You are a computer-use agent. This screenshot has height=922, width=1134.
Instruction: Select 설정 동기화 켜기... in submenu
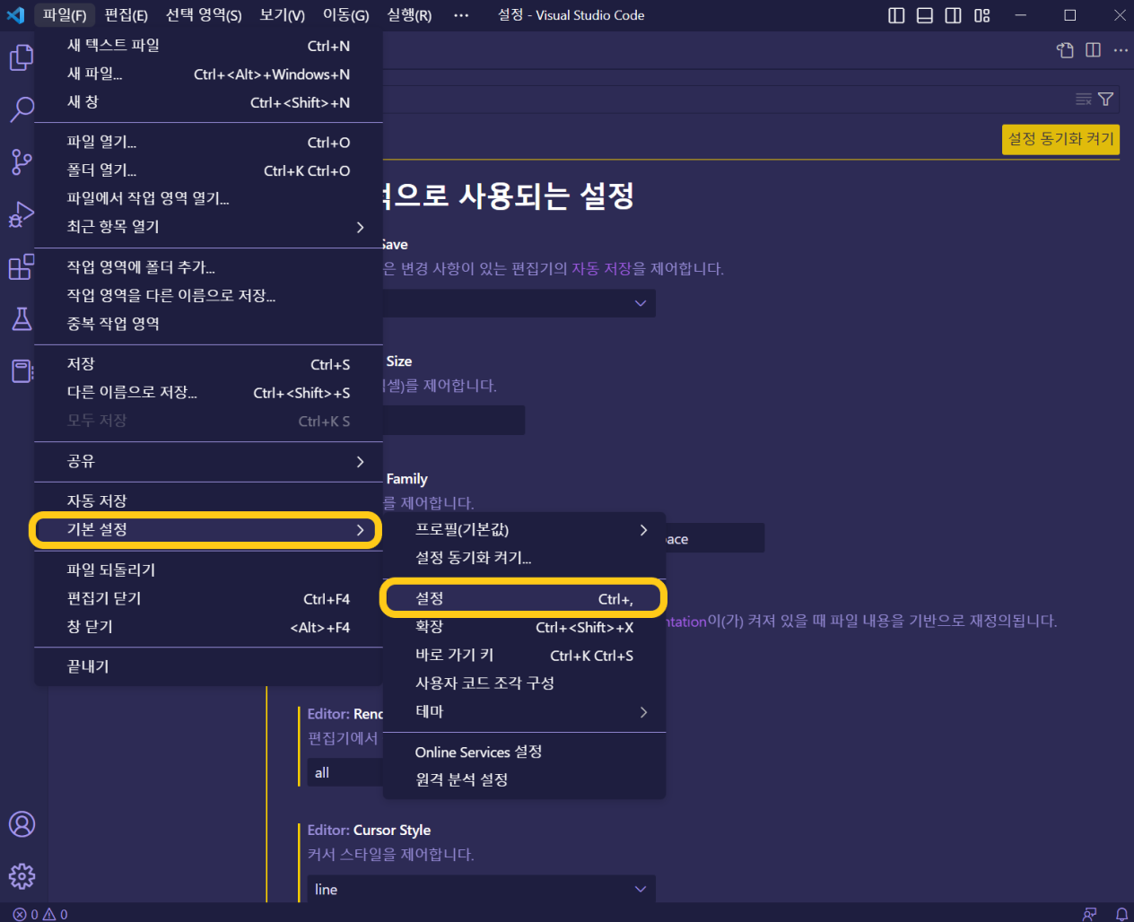[525, 558]
